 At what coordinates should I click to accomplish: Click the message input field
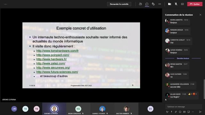click(x=184, y=107)
